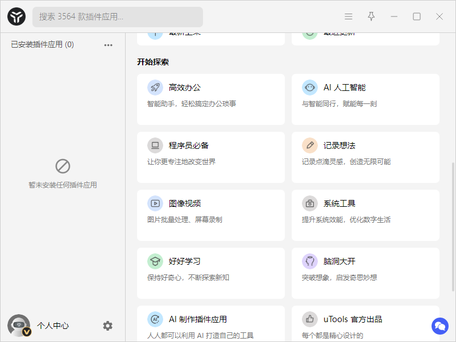The image size is (456, 342).
Task: Click the lightning plugin icon in title bar
Action: [371, 16]
